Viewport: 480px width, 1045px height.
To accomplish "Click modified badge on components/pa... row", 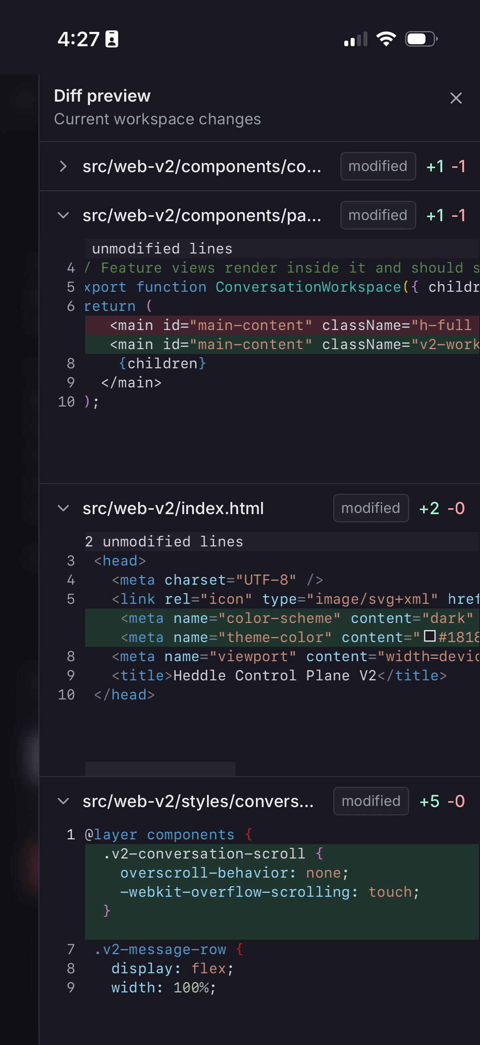I will point(378,215).
